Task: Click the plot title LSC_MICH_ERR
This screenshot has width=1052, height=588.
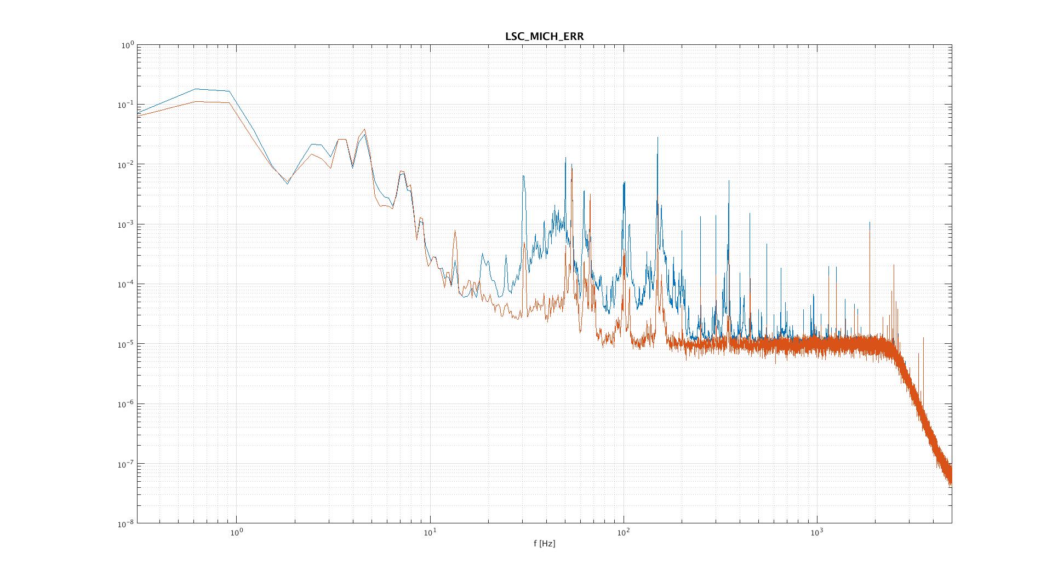Action: pos(544,37)
